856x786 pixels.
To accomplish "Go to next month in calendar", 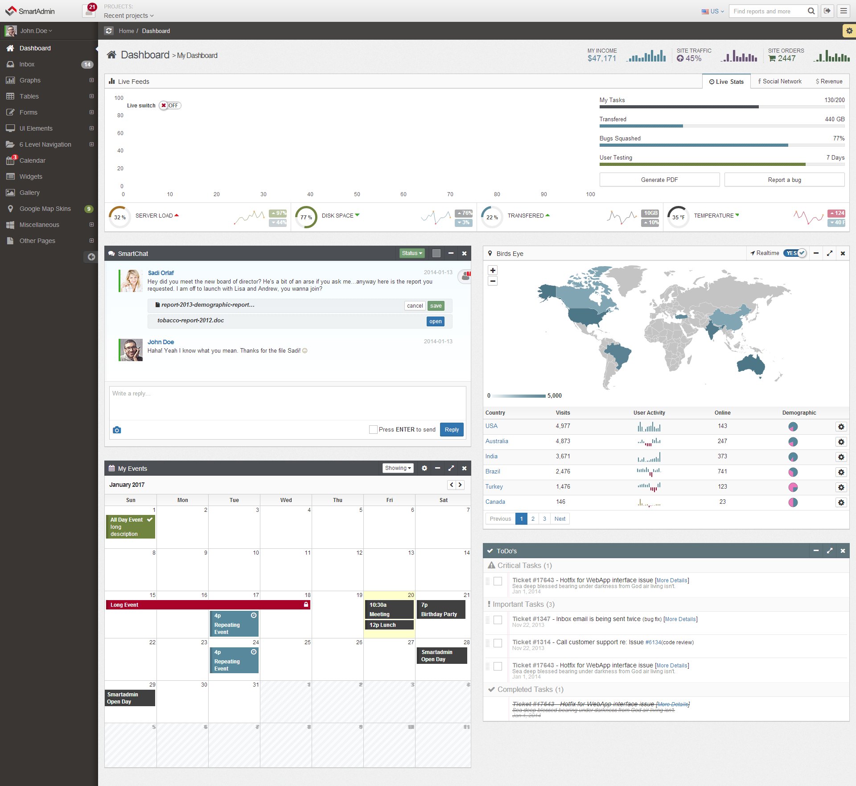I will tap(460, 485).
